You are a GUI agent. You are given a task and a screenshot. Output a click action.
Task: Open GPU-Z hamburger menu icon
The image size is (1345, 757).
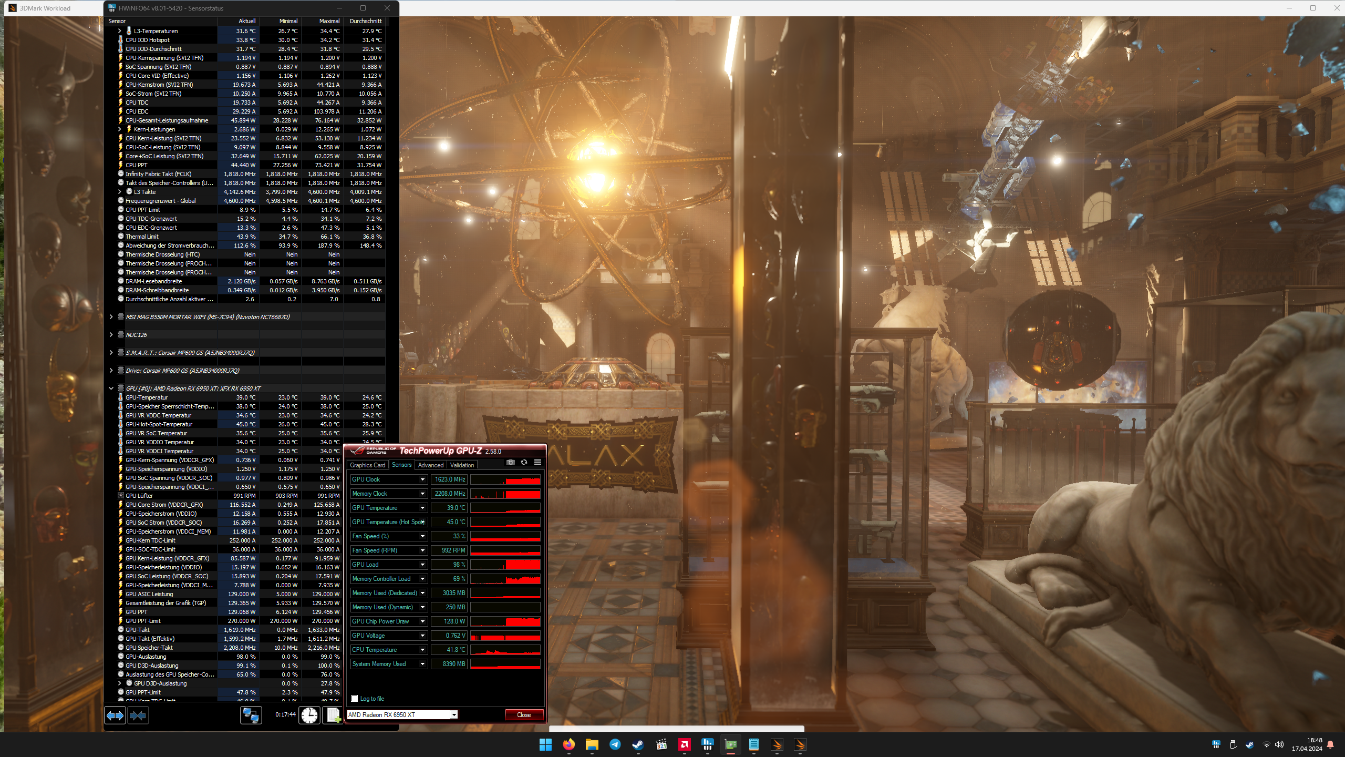coord(537,463)
